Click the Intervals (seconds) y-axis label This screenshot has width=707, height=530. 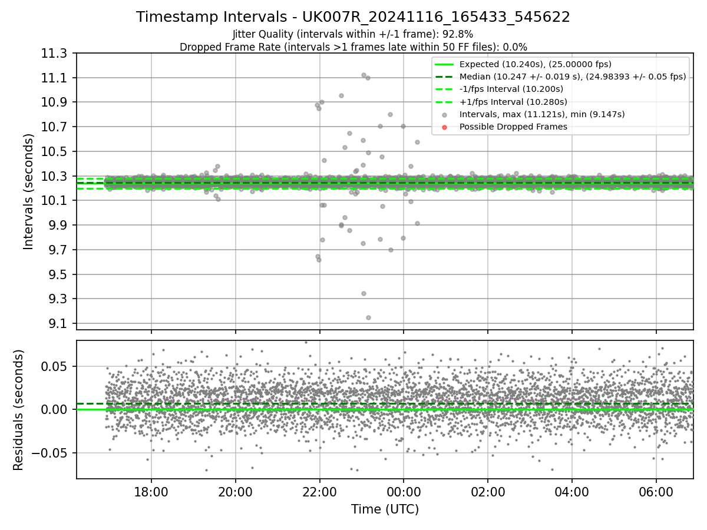(29, 191)
